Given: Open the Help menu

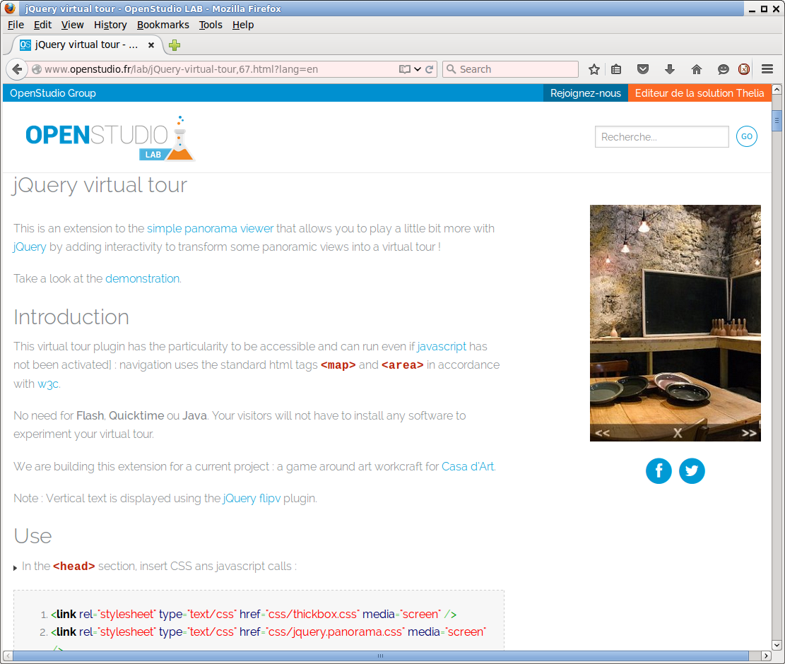Looking at the screenshot, I should click(243, 25).
